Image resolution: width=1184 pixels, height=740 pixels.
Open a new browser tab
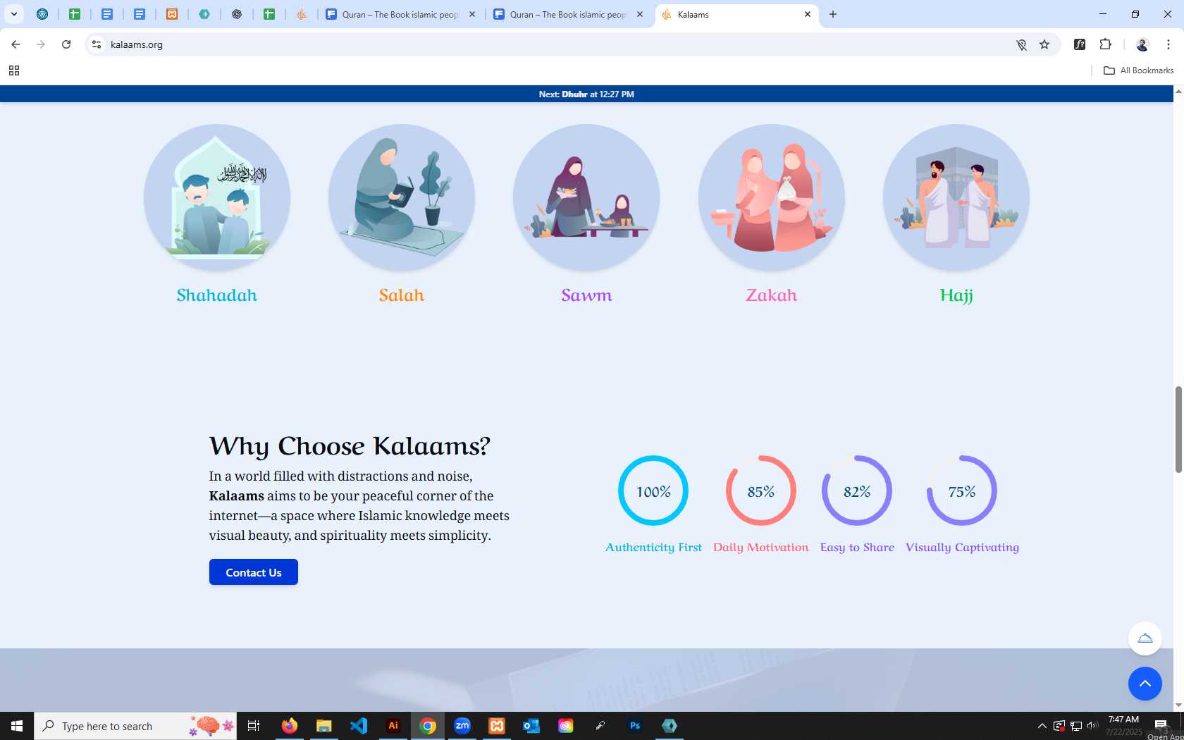[833, 14]
